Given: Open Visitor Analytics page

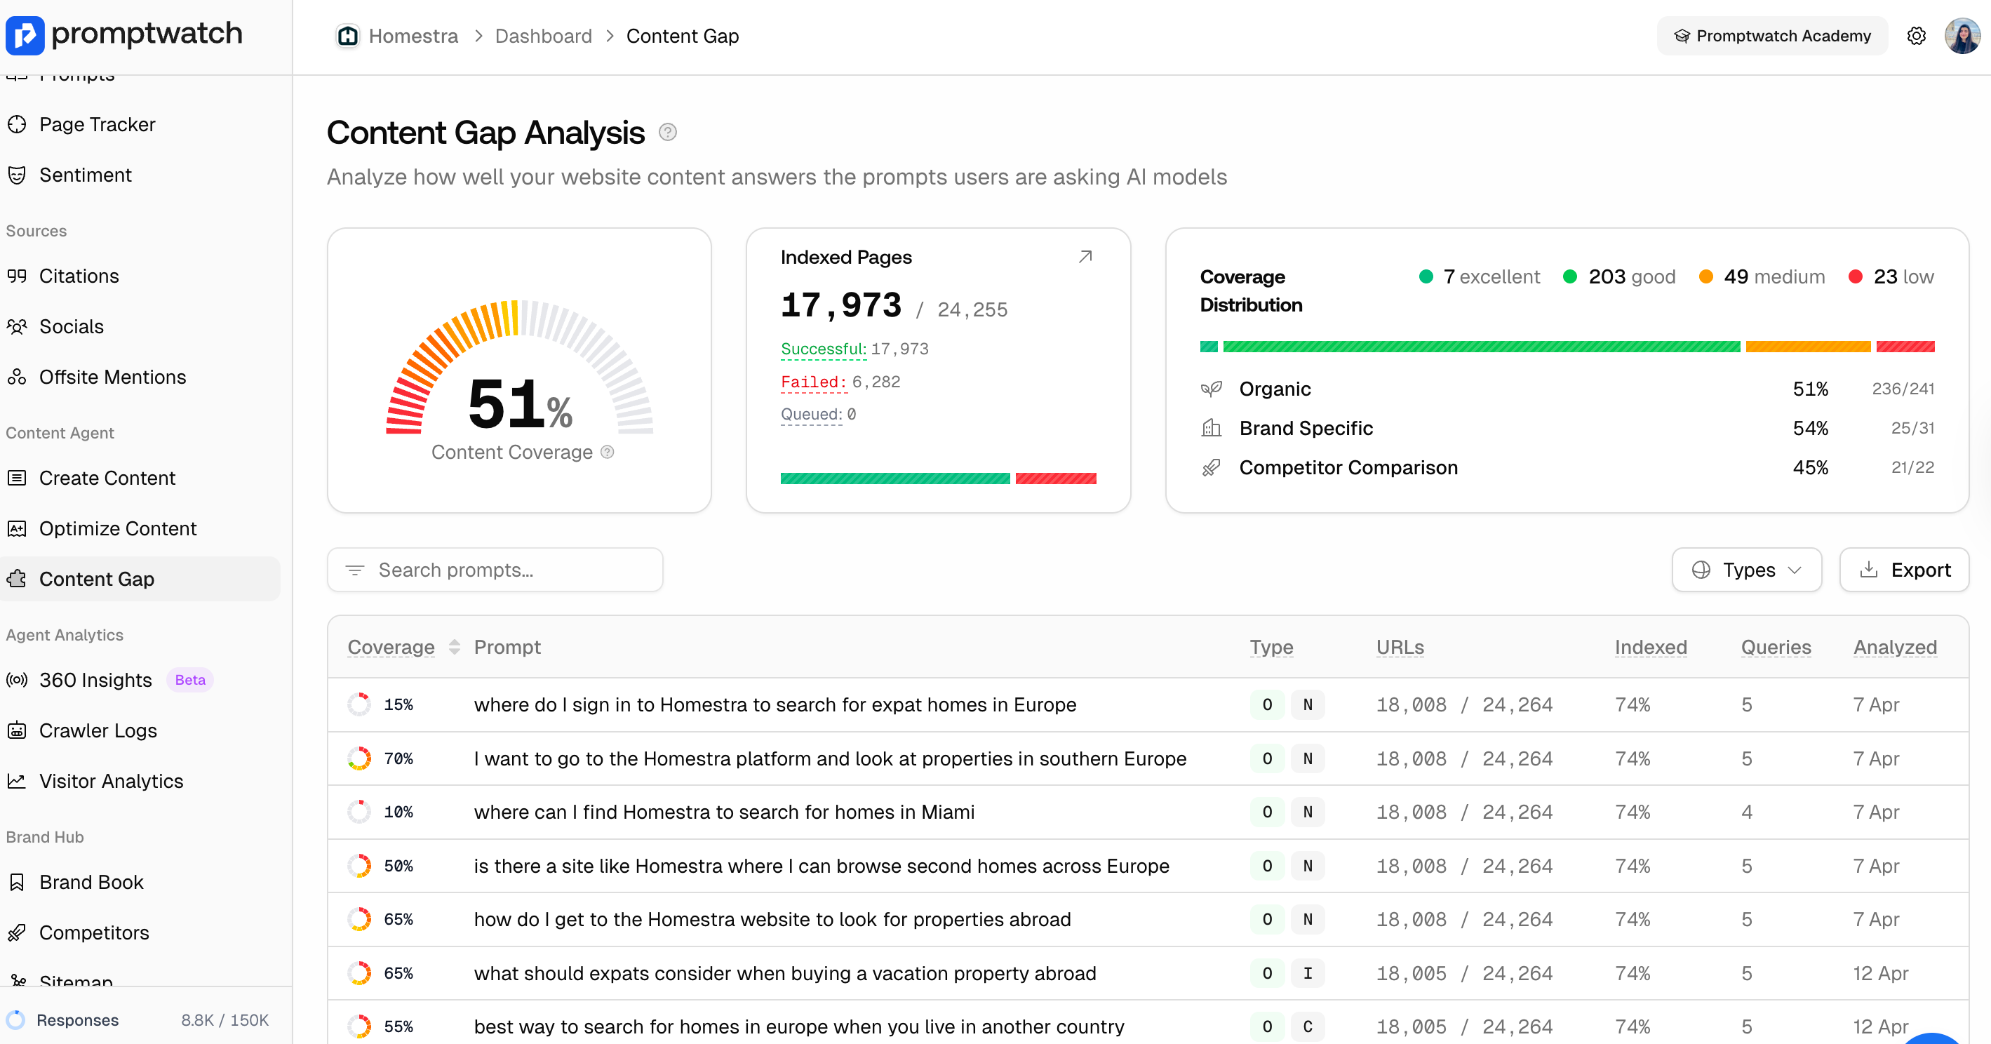Looking at the screenshot, I should (x=112, y=782).
